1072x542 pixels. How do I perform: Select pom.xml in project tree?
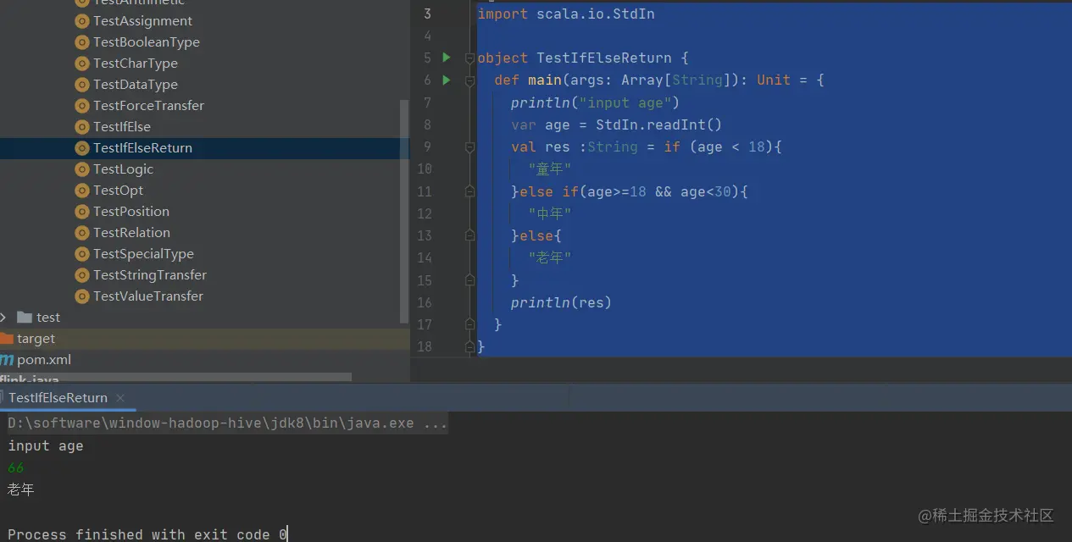click(x=44, y=360)
